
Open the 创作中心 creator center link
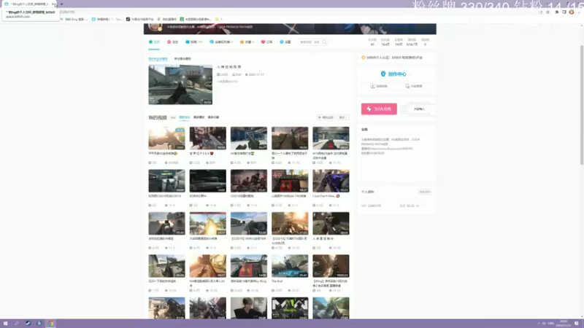(x=397, y=74)
